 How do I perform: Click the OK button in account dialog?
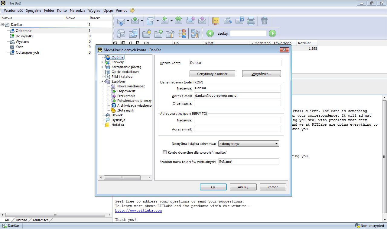tap(213, 187)
